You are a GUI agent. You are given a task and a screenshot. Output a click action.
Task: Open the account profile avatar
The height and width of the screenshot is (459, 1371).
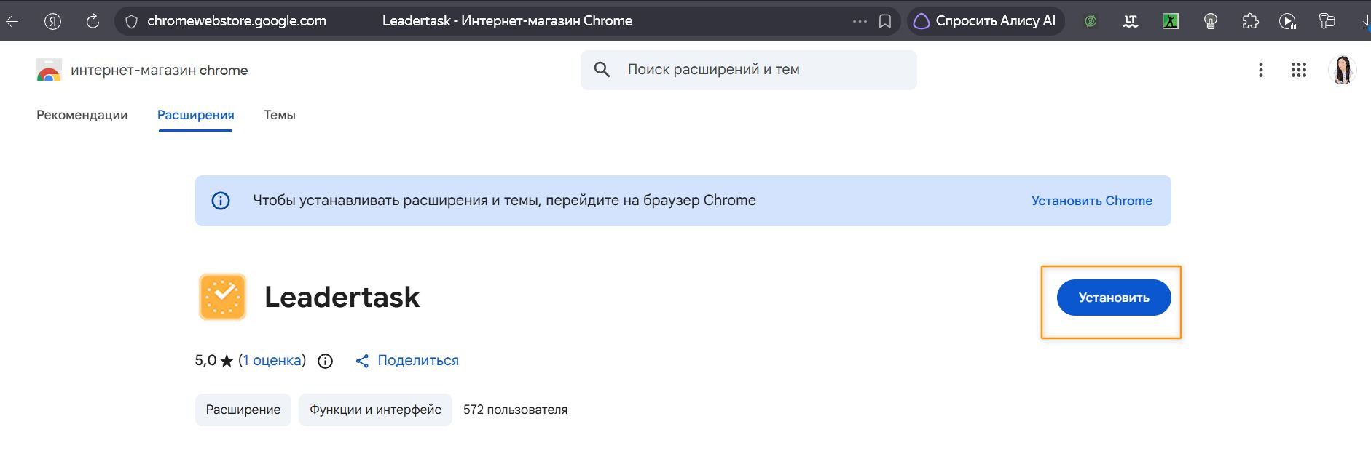tap(1342, 70)
